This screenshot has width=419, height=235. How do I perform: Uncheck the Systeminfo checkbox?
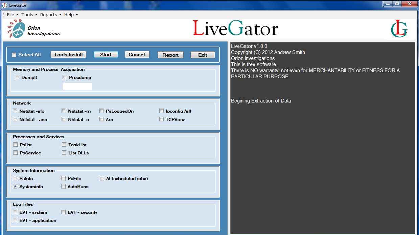15,186
